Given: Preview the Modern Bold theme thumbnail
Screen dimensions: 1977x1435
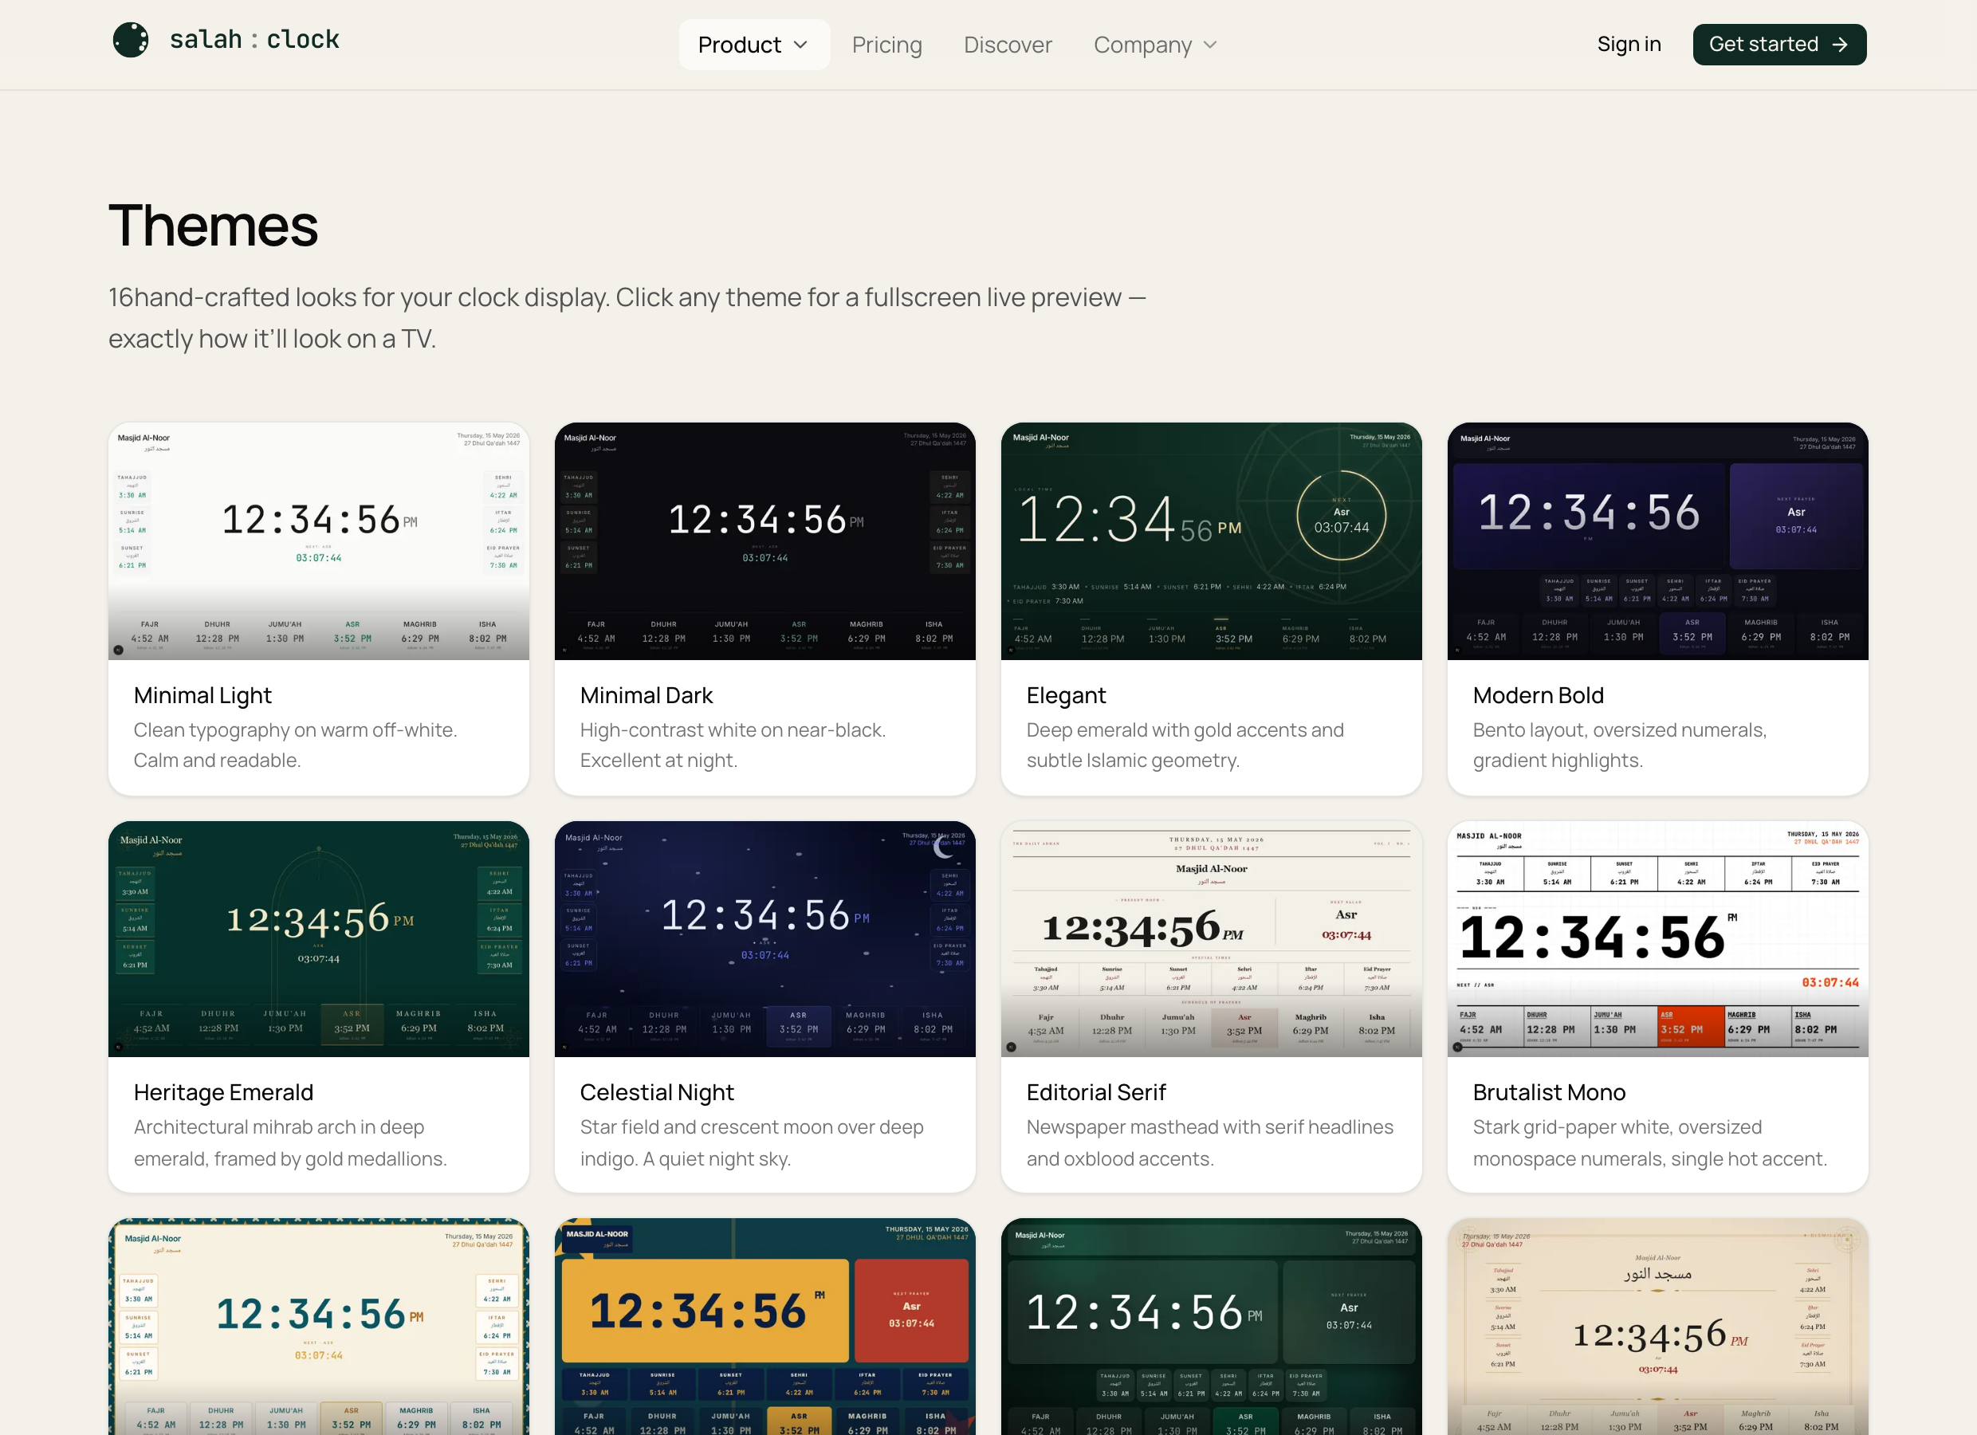Looking at the screenshot, I should (x=1657, y=541).
